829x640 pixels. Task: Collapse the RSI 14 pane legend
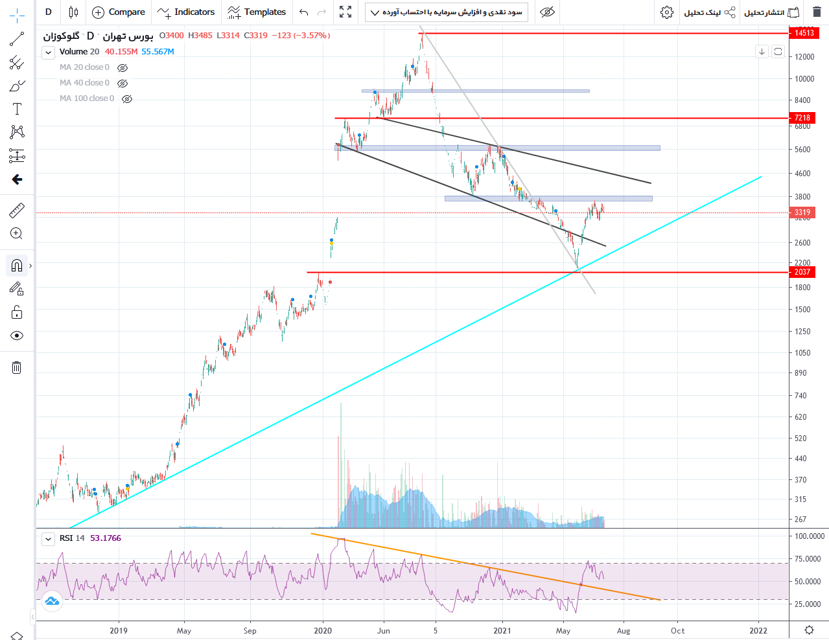click(49, 539)
